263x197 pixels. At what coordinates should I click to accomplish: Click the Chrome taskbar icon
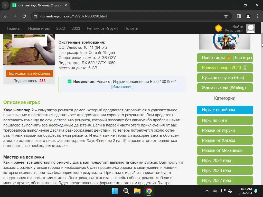[149, 191]
